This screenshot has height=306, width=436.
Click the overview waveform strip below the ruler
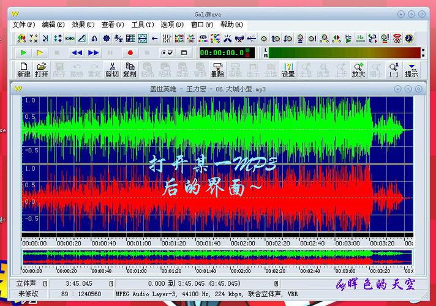point(217,258)
